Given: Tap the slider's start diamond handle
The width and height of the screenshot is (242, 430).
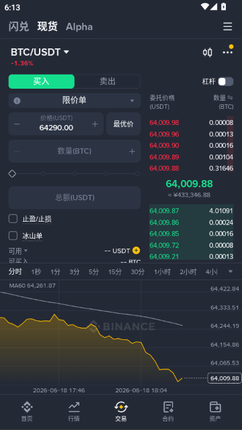Looking at the screenshot, I should [12, 173].
